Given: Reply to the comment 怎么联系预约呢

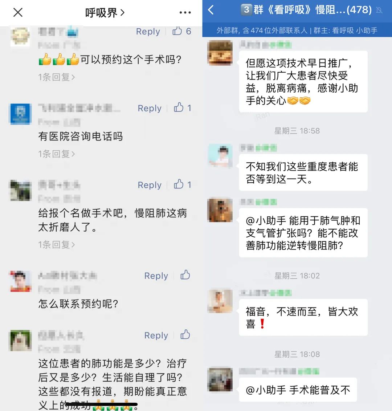Looking at the screenshot, I should [156, 276].
